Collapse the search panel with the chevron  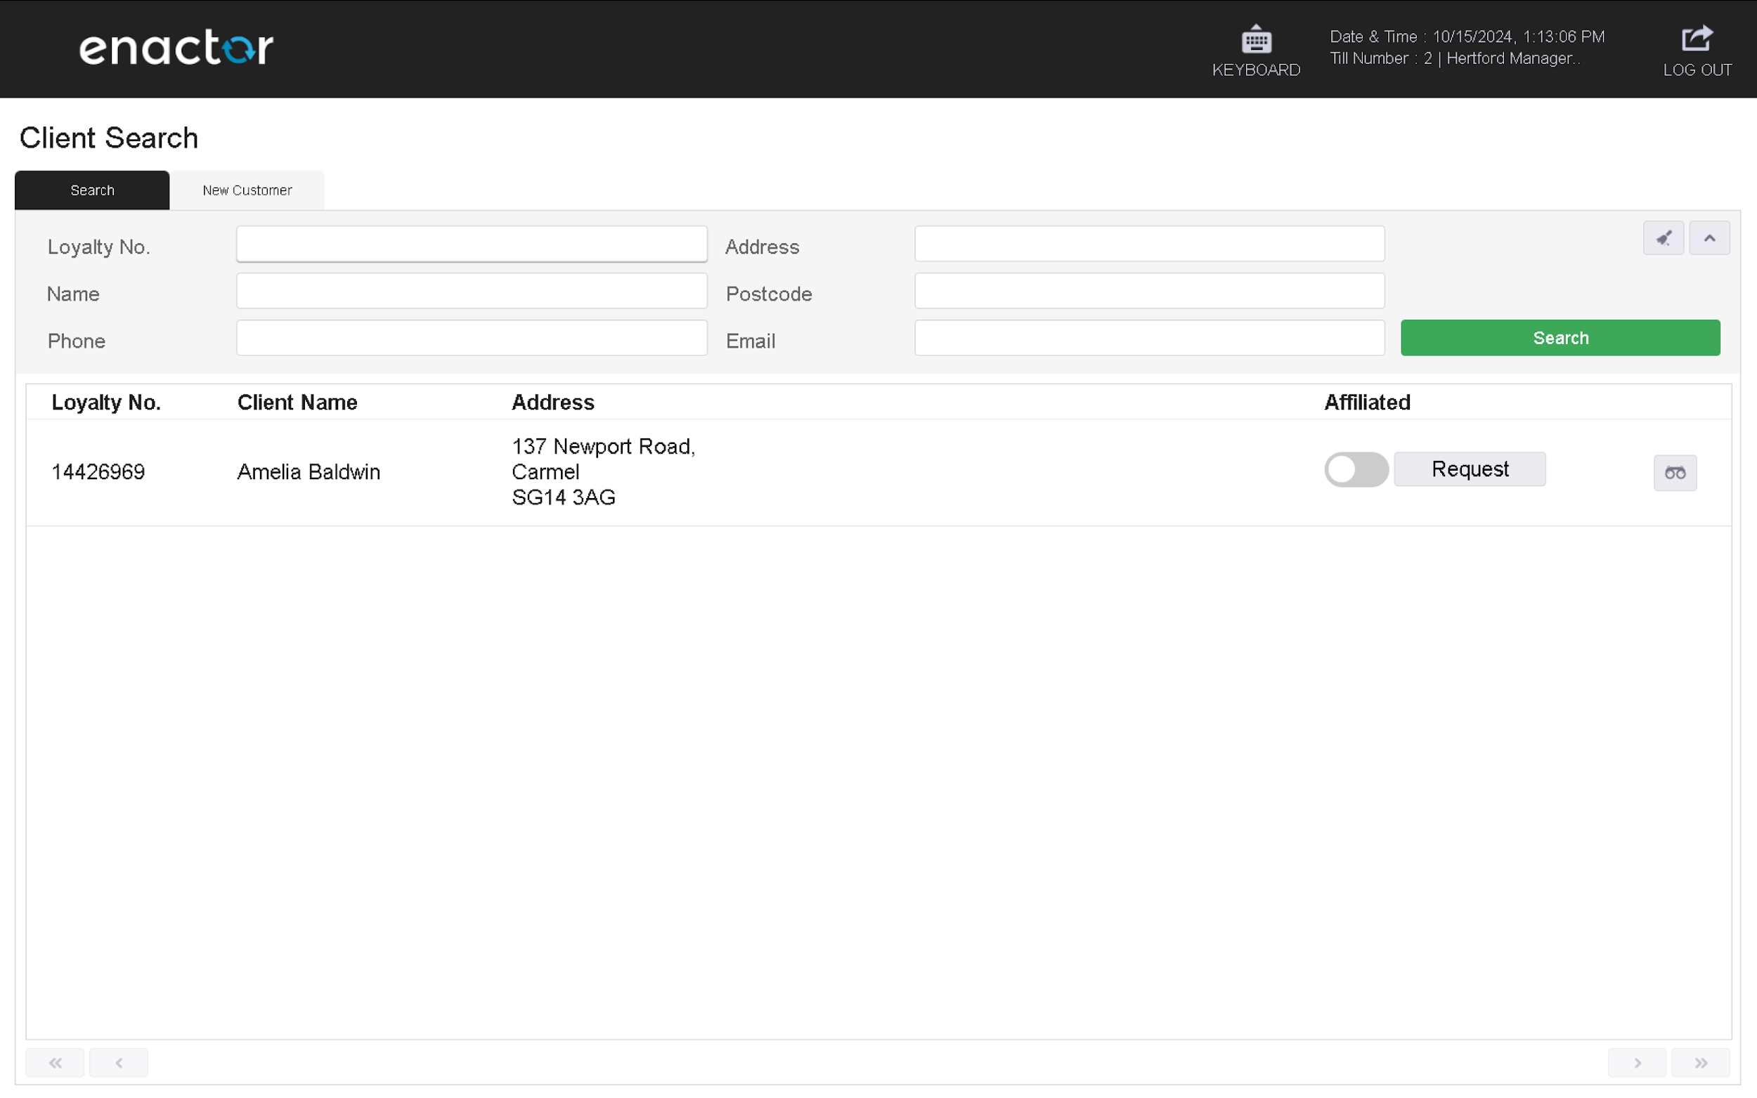(1709, 237)
